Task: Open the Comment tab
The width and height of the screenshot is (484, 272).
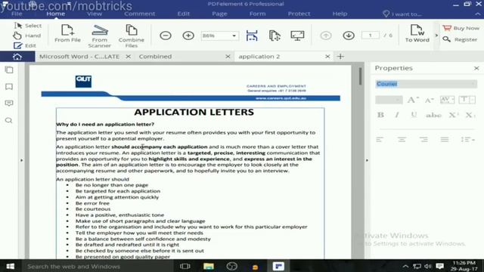Action: [139, 14]
